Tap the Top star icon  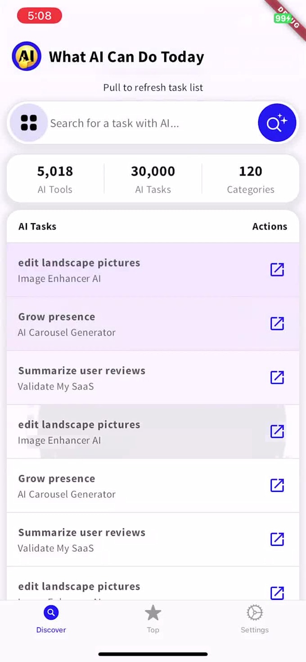point(153,612)
